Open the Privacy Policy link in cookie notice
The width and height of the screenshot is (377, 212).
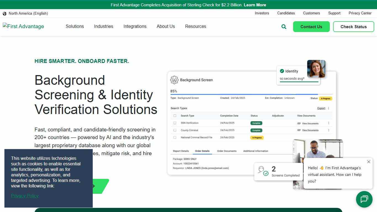[25, 196]
